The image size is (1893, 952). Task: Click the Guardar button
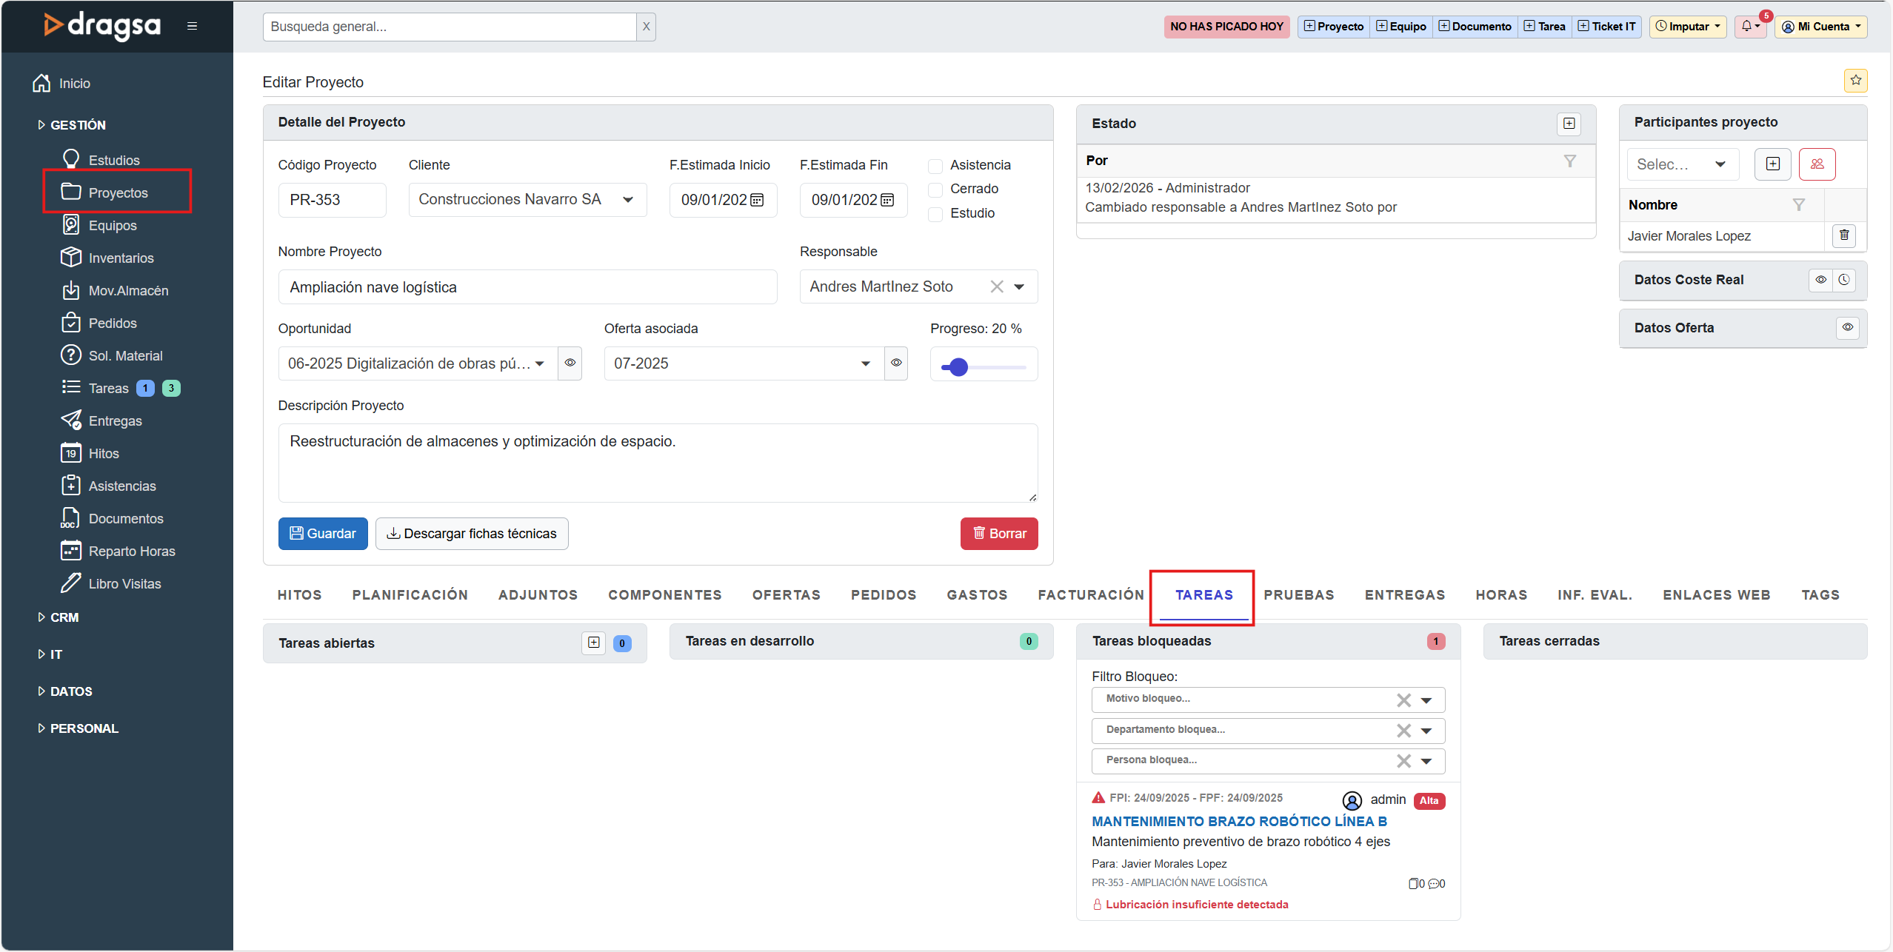[x=322, y=534]
